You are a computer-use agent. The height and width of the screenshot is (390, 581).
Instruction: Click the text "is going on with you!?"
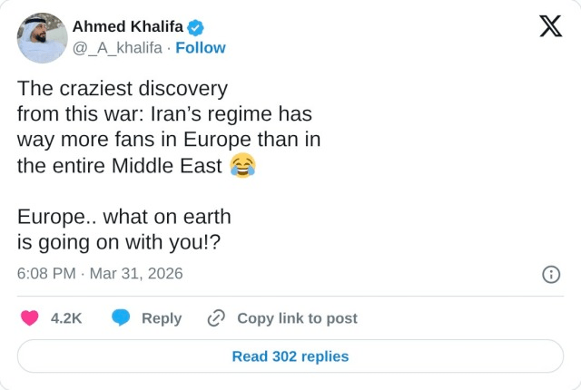tap(120, 243)
